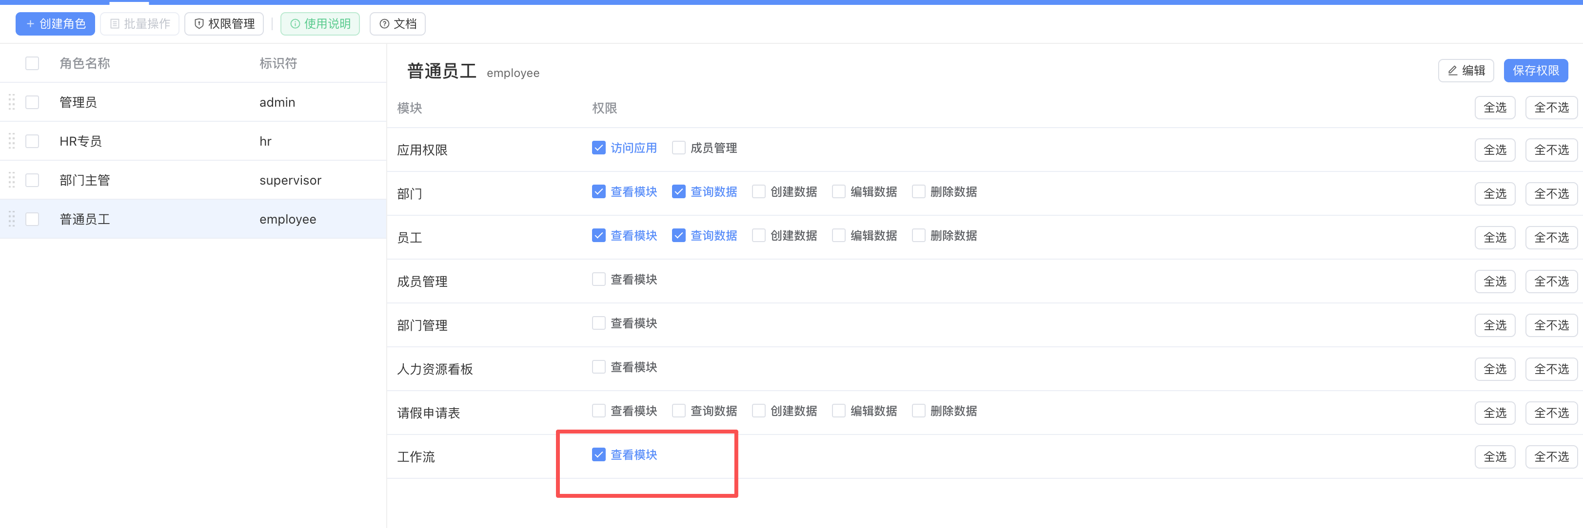
Task: Open 权限管理 with shield icon
Action: point(224,24)
